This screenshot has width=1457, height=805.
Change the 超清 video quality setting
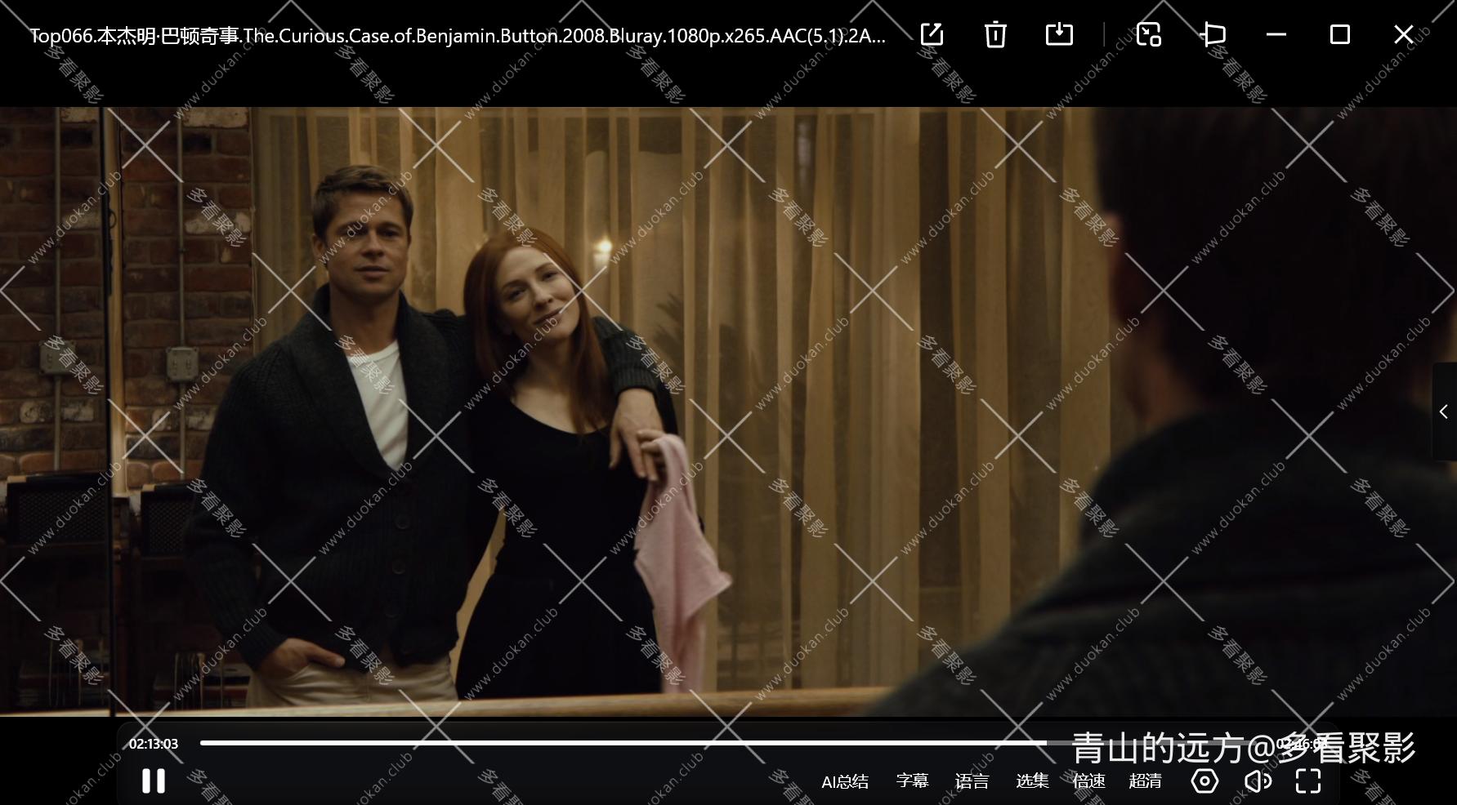coord(1145,781)
